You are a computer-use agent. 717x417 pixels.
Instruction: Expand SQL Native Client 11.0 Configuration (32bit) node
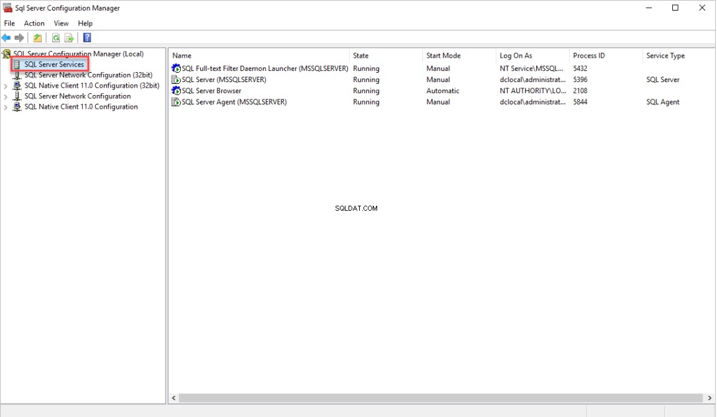point(6,86)
